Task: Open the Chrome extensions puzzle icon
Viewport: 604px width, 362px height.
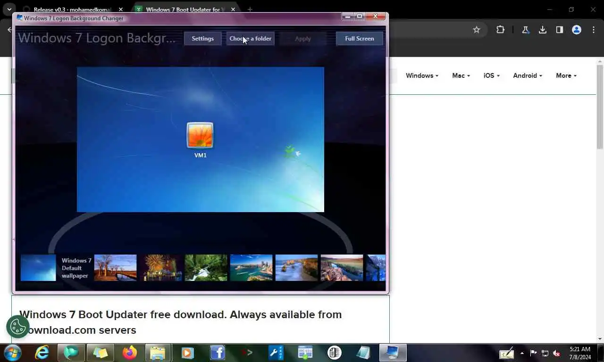Action: tap(500, 30)
